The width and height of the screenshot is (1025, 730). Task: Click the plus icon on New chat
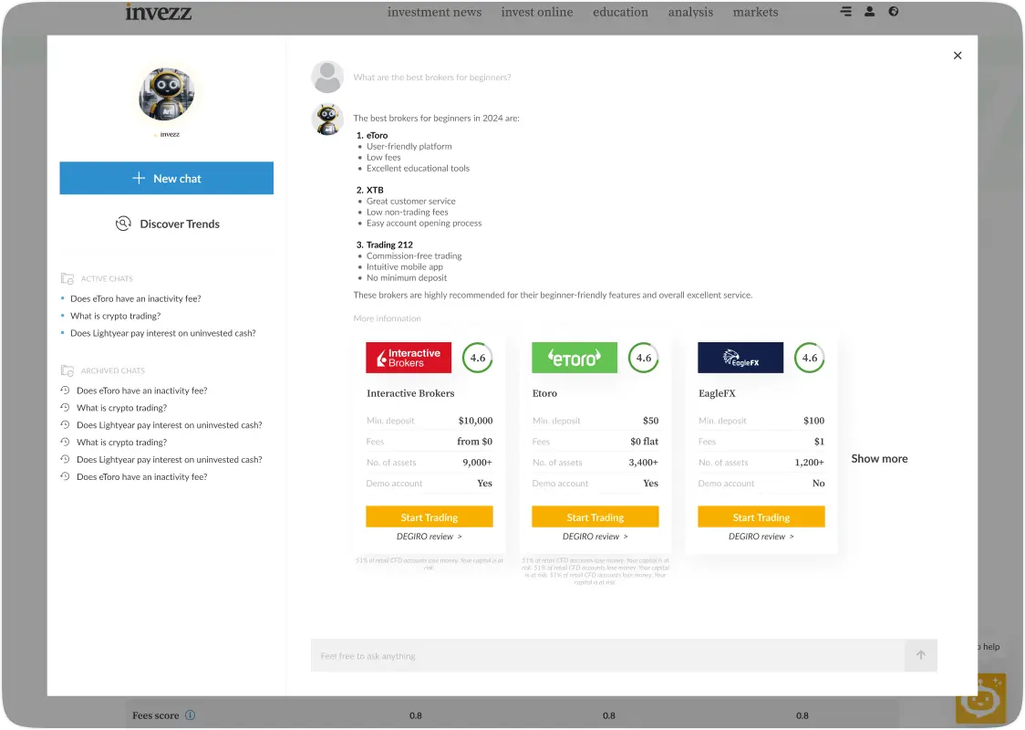(x=139, y=178)
